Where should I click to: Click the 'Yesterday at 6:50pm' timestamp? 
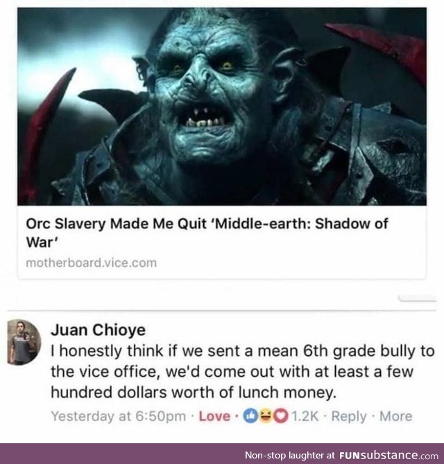tap(119, 416)
